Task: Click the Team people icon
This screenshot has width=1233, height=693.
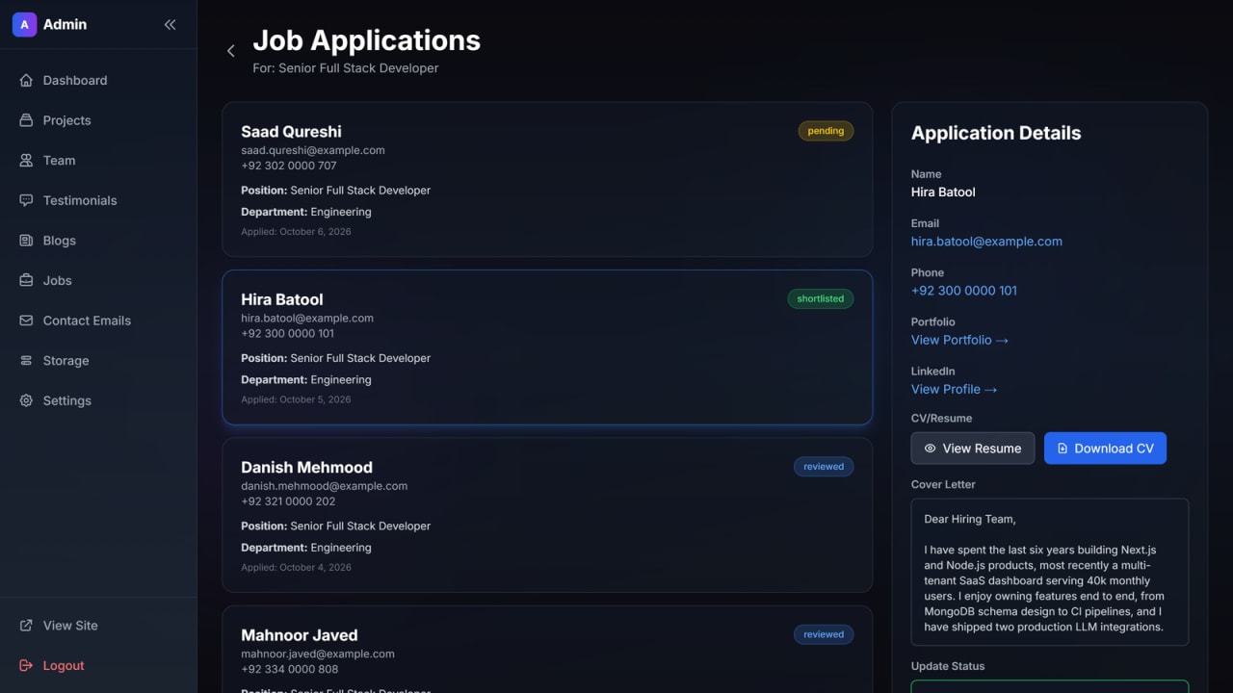Action: (26, 161)
